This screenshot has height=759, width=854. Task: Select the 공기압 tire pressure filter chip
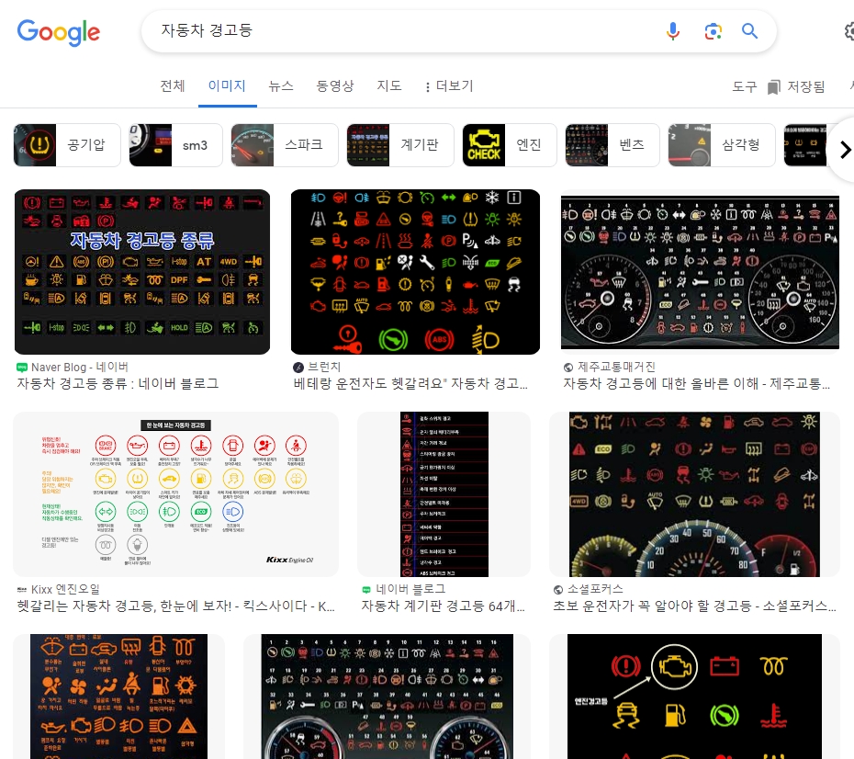click(x=67, y=145)
